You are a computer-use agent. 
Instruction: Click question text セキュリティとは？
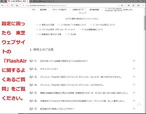pos(49,69)
